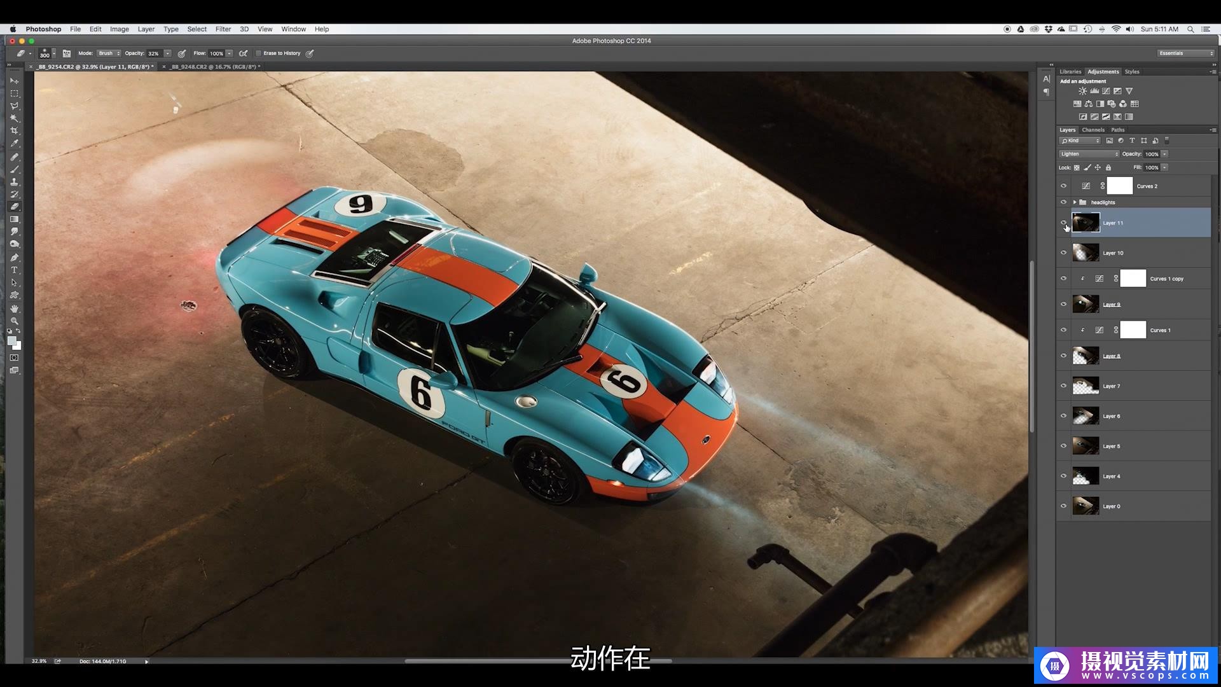This screenshot has height=687, width=1221.
Task: Open the Filter menu
Action: [x=223, y=29]
